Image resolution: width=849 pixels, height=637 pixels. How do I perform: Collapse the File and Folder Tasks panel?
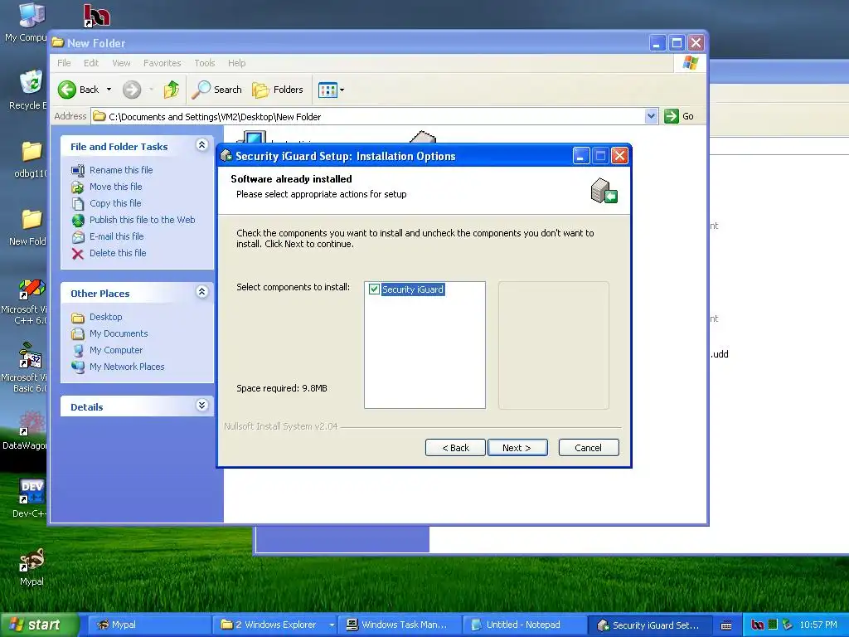click(x=202, y=144)
